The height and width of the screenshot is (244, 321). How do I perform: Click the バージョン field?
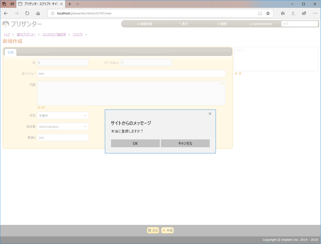[146, 62]
